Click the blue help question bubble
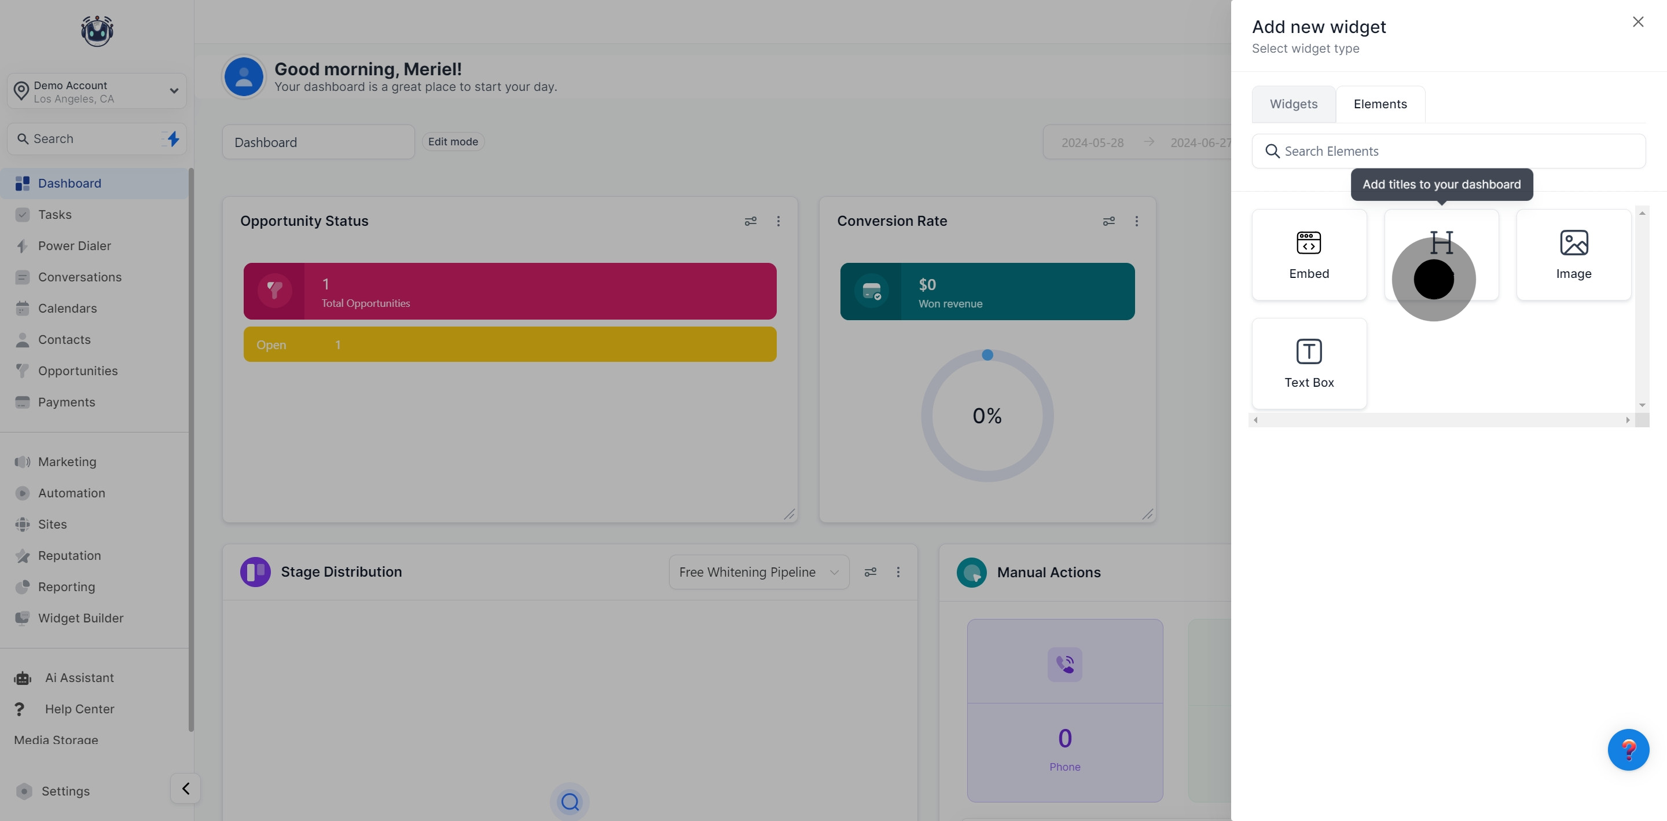 pos(1628,749)
